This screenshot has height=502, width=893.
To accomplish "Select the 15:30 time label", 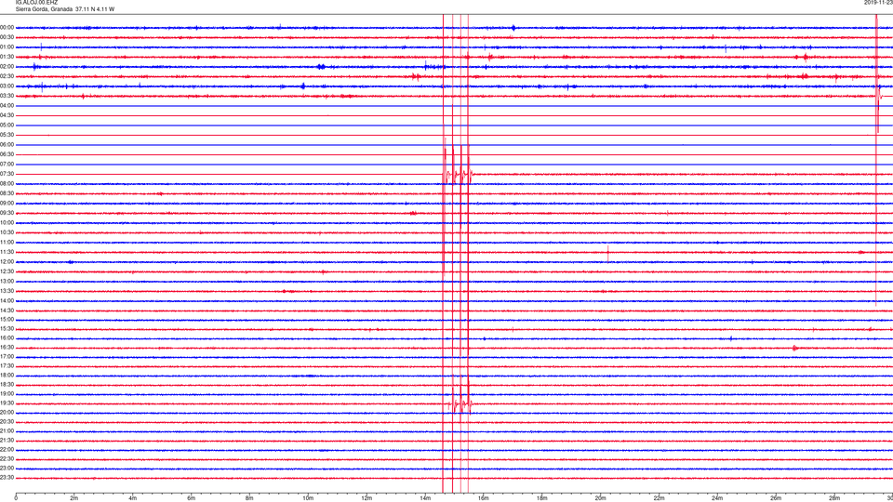I will pos(7,329).
